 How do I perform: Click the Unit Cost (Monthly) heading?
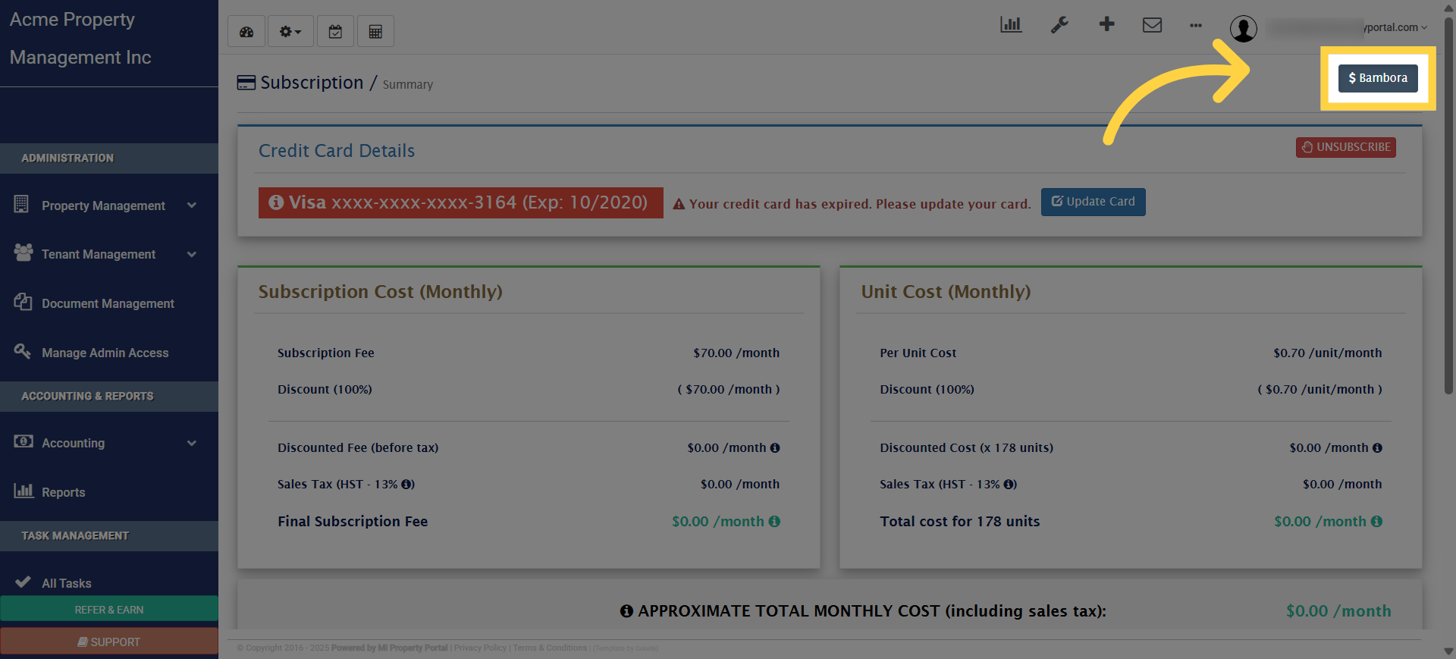pyautogui.click(x=946, y=292)
